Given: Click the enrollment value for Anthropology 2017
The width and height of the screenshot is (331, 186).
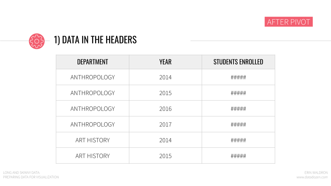Looking at the screenshot, I should [238, 124].
